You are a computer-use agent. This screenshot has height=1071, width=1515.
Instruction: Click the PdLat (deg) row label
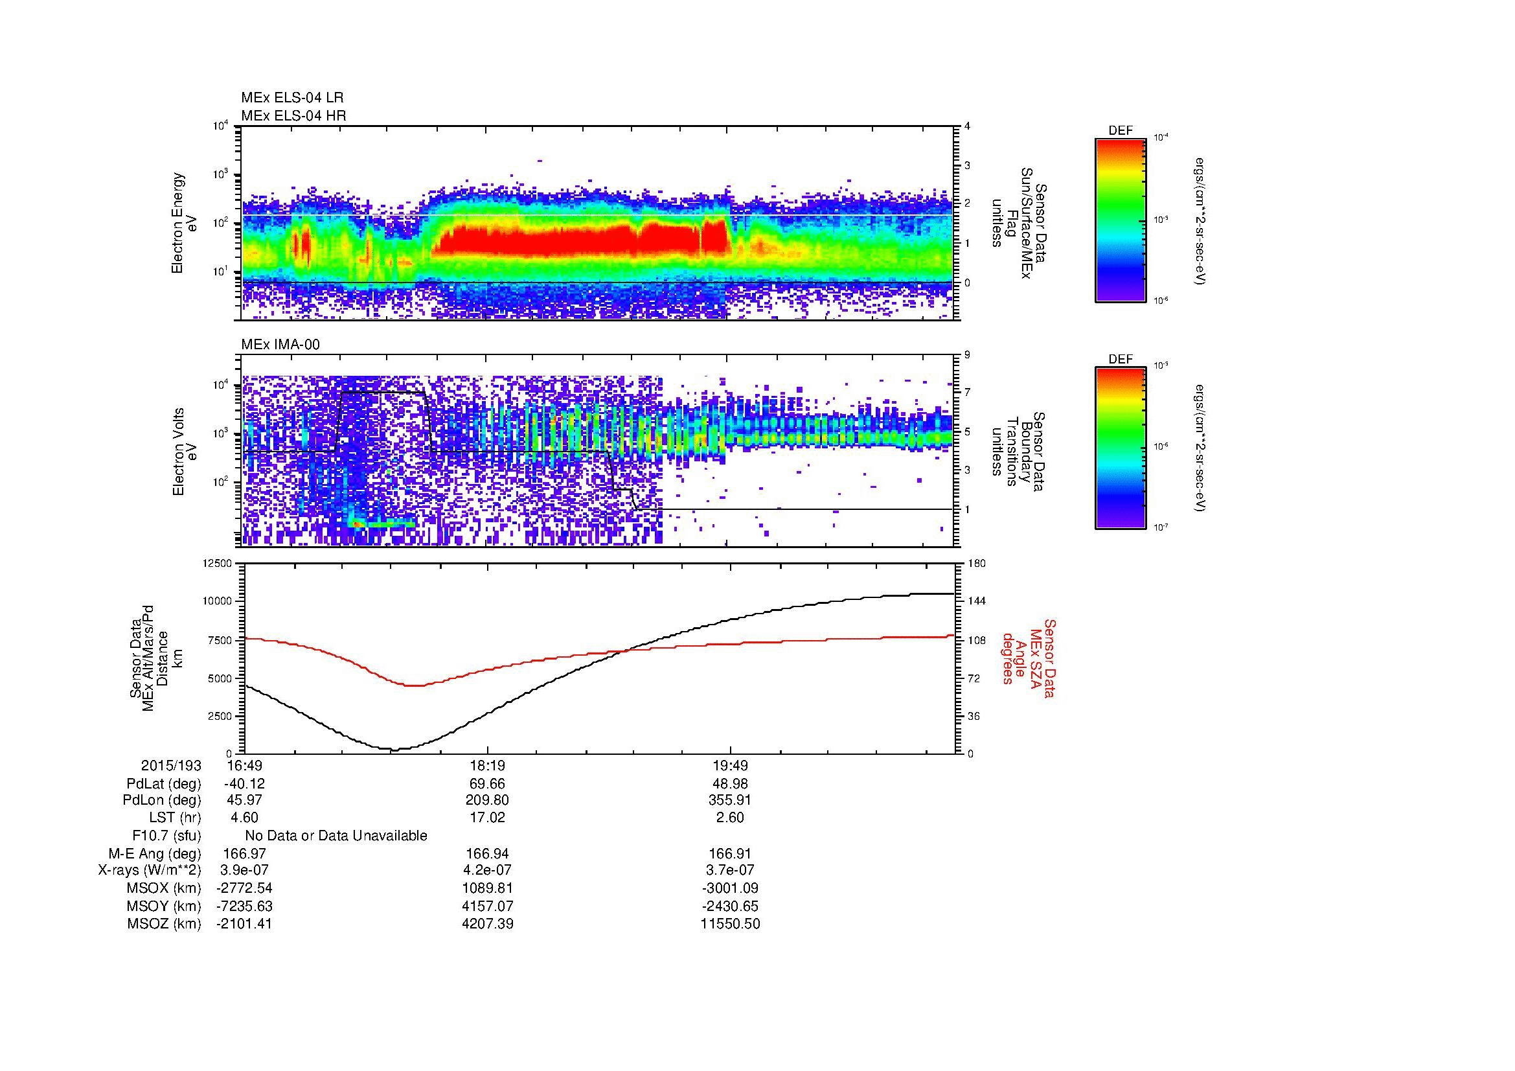(x=164, y=784)
